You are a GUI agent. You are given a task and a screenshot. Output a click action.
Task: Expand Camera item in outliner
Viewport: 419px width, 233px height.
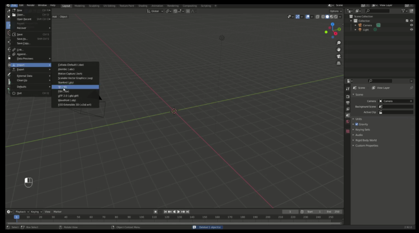point(355,25)
